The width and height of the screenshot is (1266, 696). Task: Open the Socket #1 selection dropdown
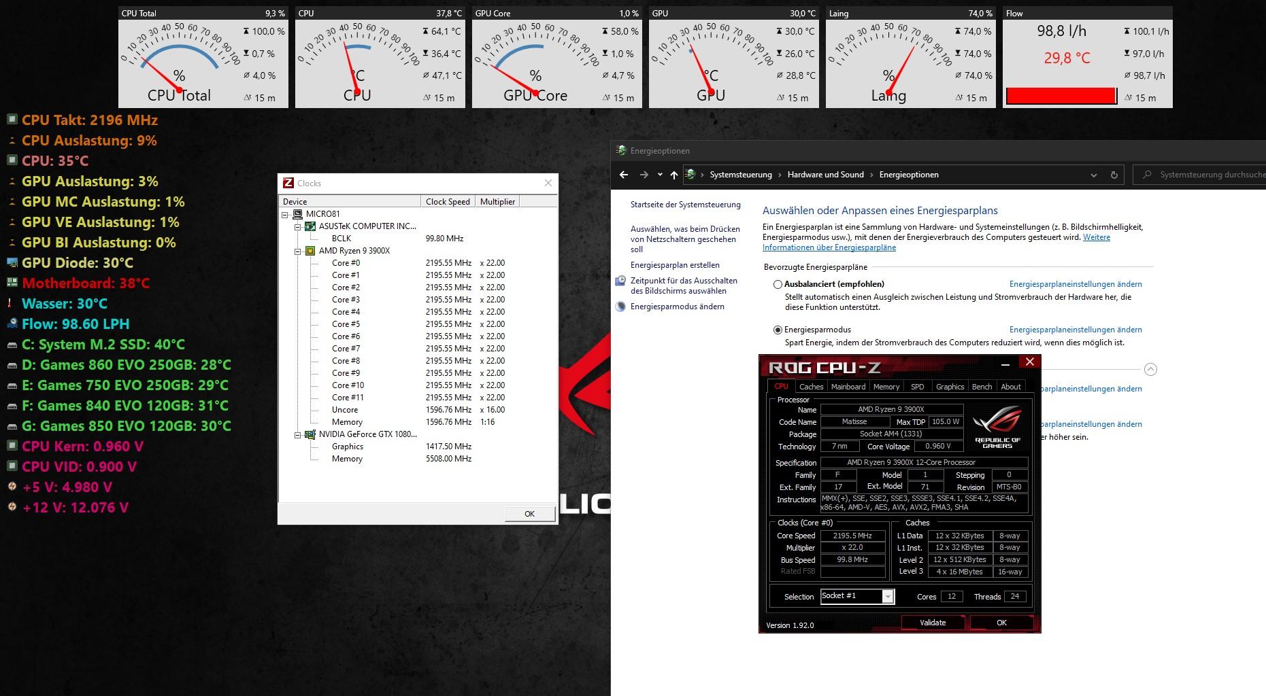click(x=888, y=597)
